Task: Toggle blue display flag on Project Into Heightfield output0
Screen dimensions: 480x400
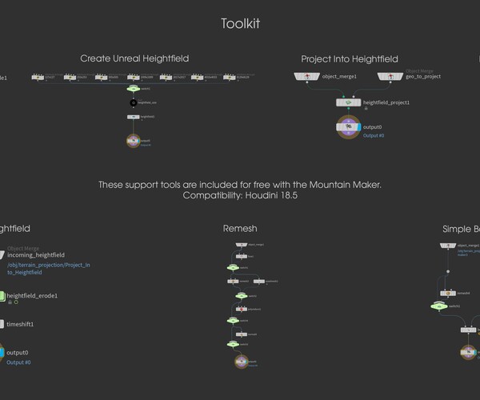Action: [x=358, y=126]
